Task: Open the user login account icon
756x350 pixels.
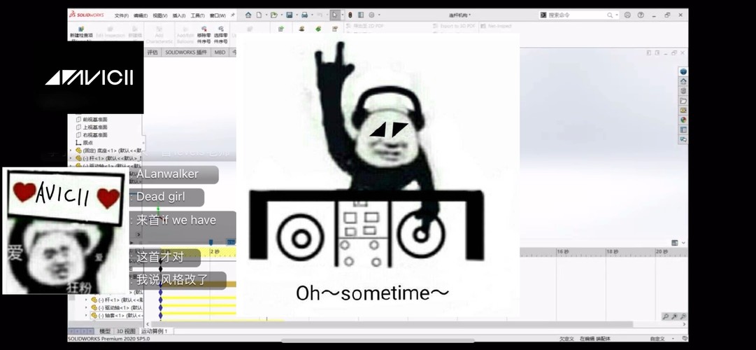Action: [x=627, y=15]
